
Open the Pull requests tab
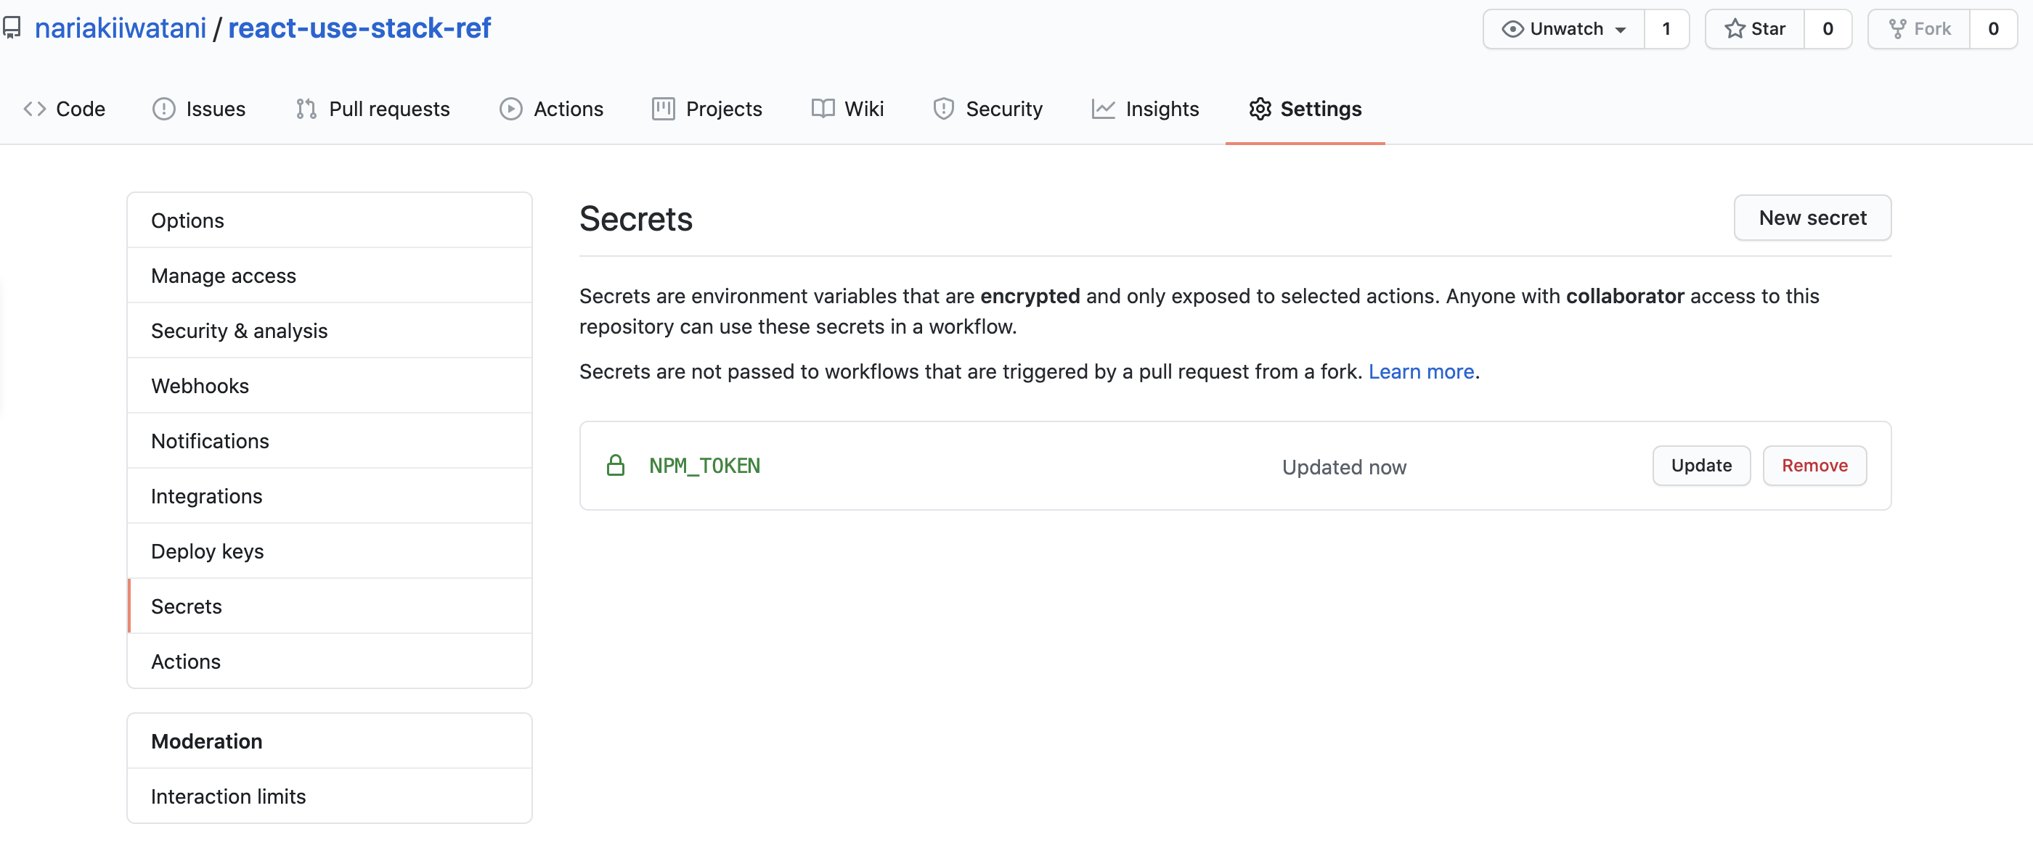(x=372, y=109)
